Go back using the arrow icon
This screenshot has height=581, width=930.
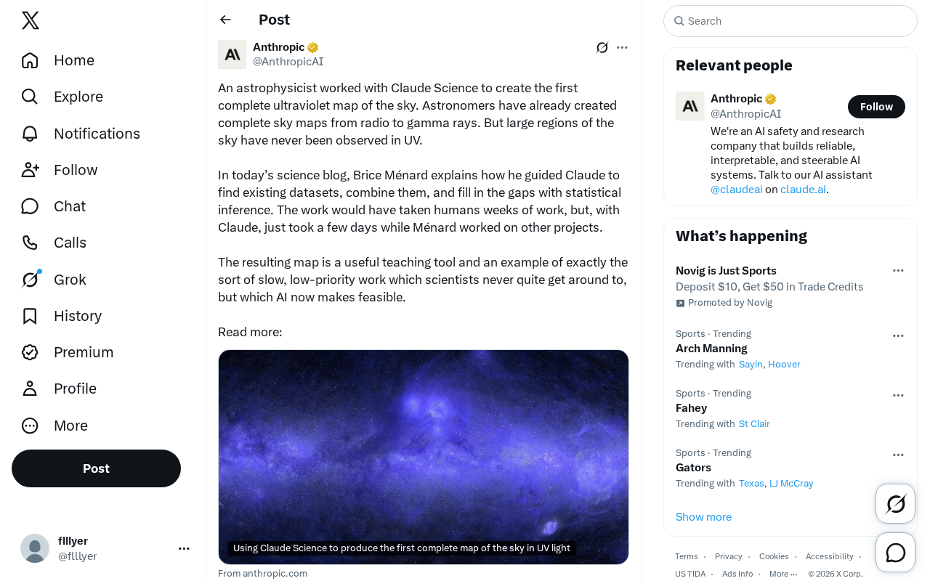(225, 20)
